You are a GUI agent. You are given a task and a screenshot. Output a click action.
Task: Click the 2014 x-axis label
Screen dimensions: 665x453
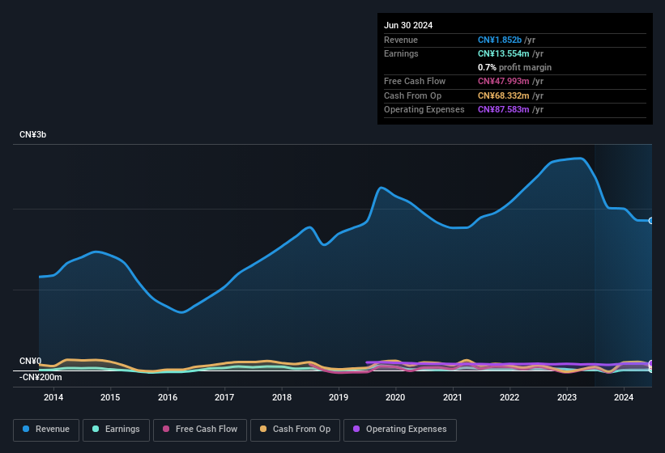[53, 397]
